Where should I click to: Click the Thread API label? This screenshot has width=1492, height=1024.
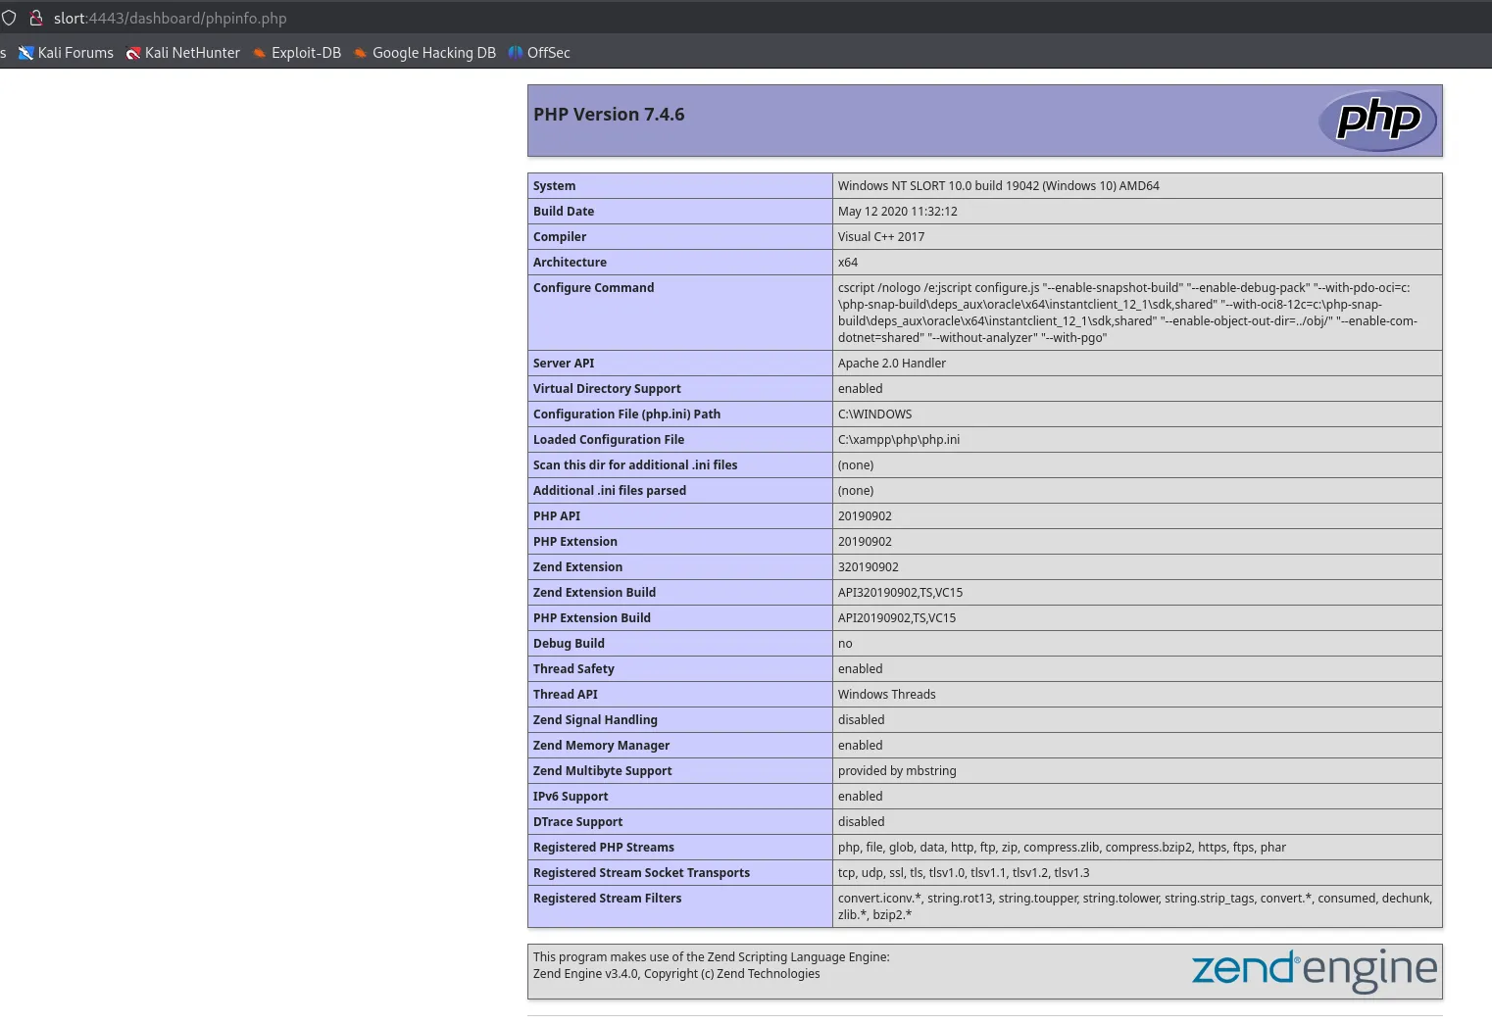pyautogui.click(x=566, y=695)
